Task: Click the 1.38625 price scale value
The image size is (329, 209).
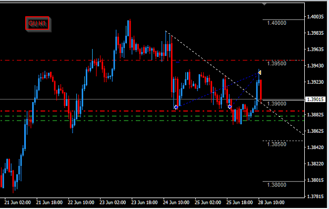Action: 315,131
